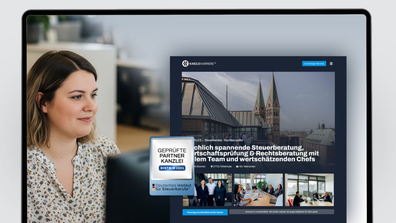
Task: Click the people icon beside 40+ Menschen
Action: tap(237, 166)
